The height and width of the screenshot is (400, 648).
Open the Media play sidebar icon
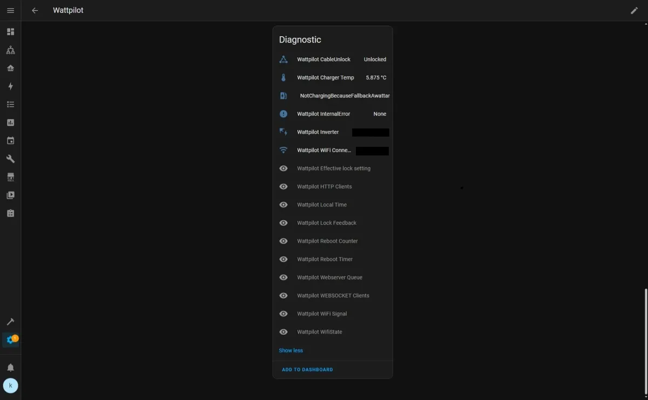point(10,195)
